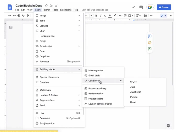
Task: Star the document
Action: click(46, 5)
